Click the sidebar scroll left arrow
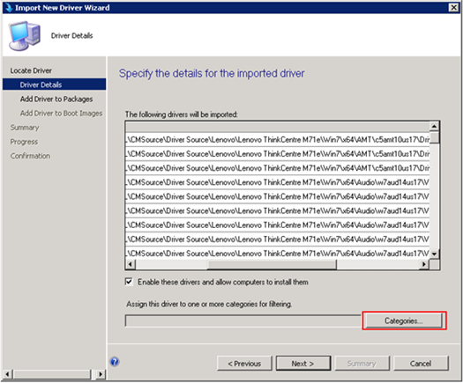Screen dimensions: 463x383 (x=7, y=374)
